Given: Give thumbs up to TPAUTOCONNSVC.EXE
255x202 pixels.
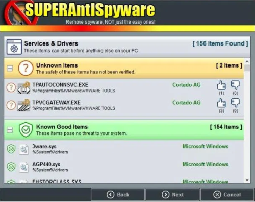Looking at the screenshot, I should pyautogui.click(x=221, y=85).
